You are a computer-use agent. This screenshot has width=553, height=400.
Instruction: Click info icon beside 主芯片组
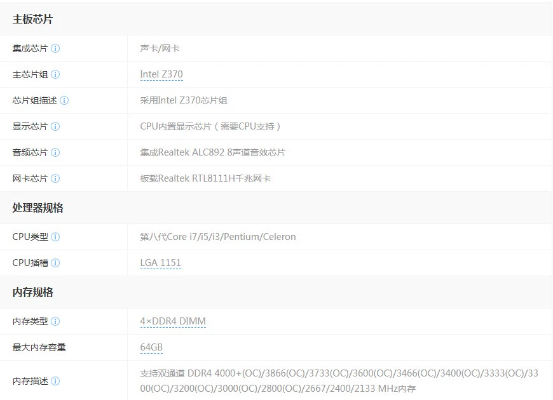[55, 74]
